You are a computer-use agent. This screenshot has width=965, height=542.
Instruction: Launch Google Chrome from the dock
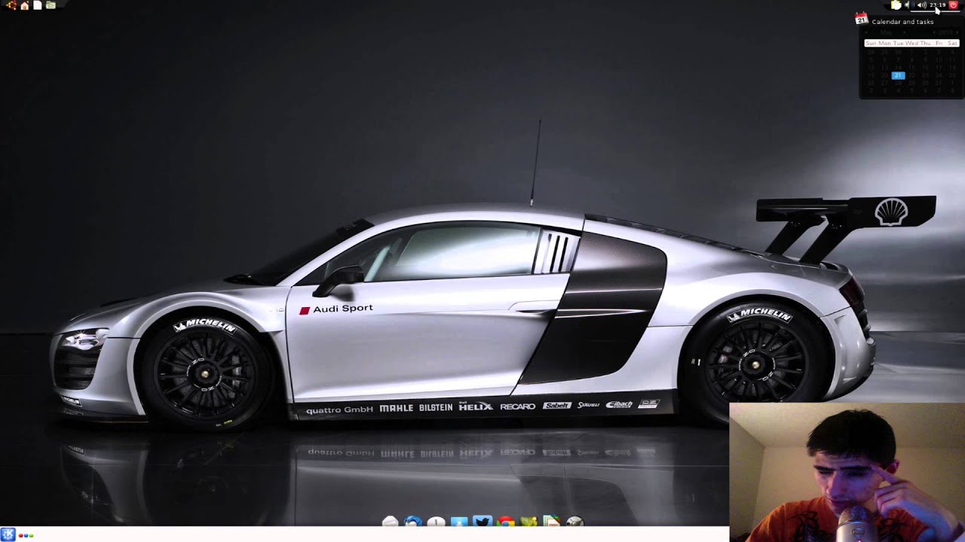click(x=506, y=521)
